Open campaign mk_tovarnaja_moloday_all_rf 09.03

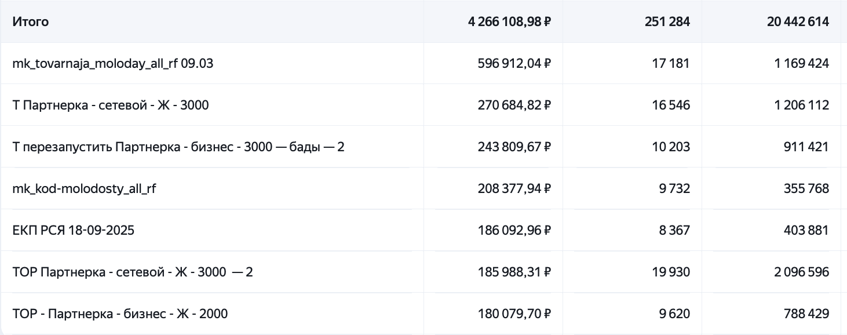pos(112,63)
